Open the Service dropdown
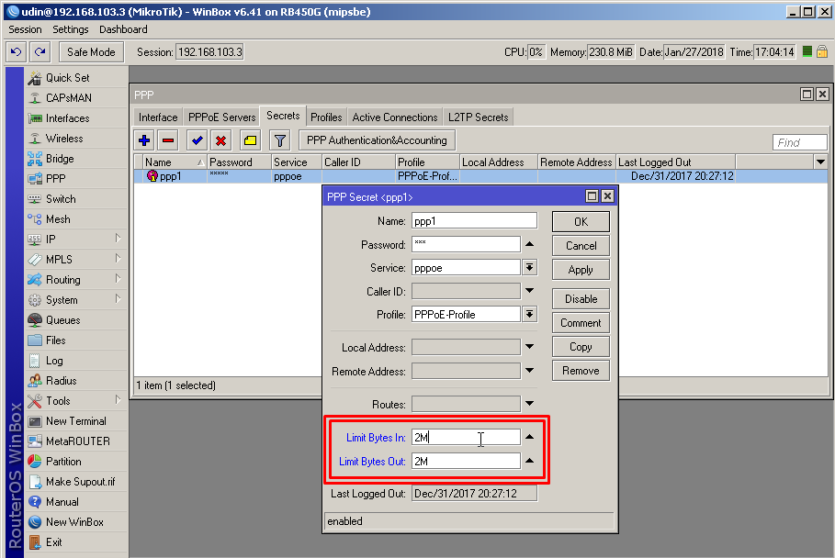The width and height of the screenshot is (835, 558). (529, 268)
